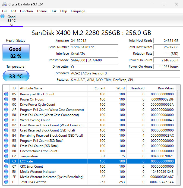Open the Edit menu
The image size is (183, 188).
[x=13, y=11]
